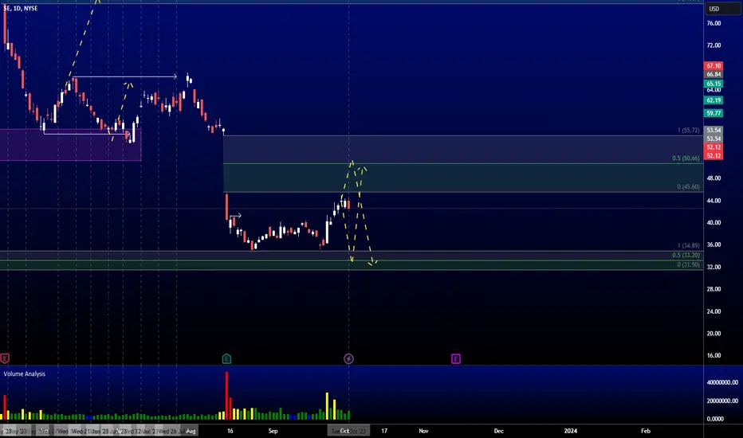This screenshot has height=438, width=743.
Task: Click 24.00 on the price axis
Action: tap(714, 311)
